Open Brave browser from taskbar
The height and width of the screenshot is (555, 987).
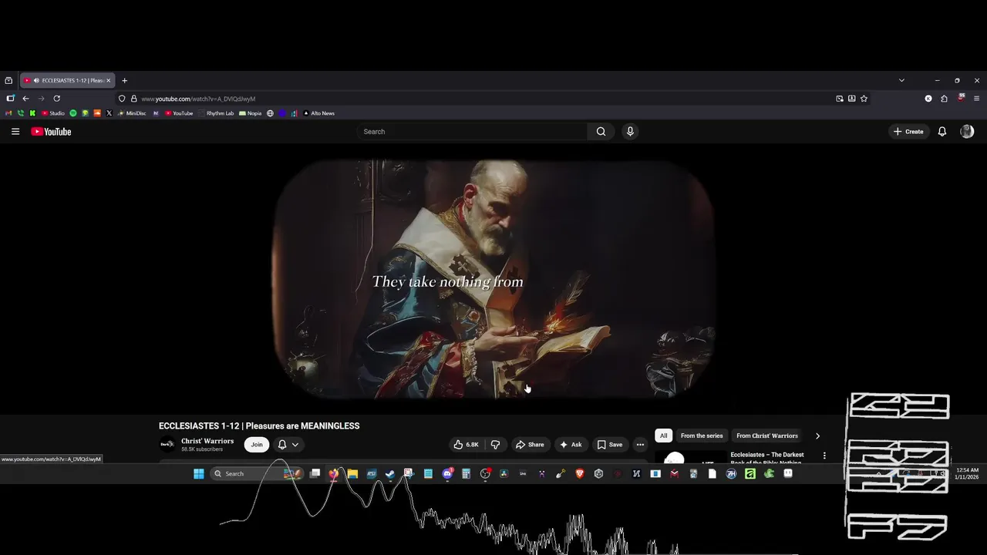coord(580,474)
